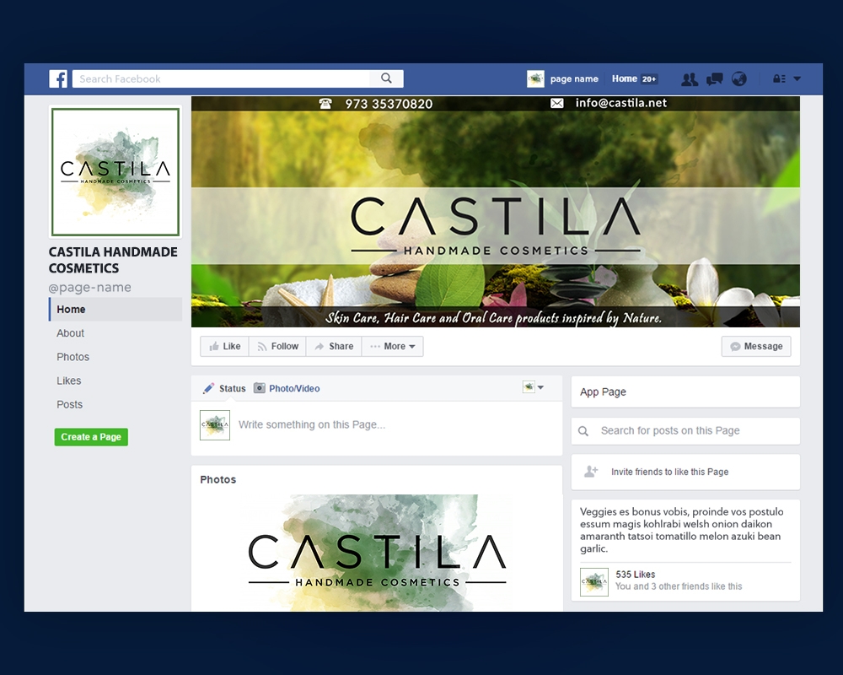Click the Search for posts on this Page field
The height and width of the screenshot is (675, 843).
click(685, 431)
